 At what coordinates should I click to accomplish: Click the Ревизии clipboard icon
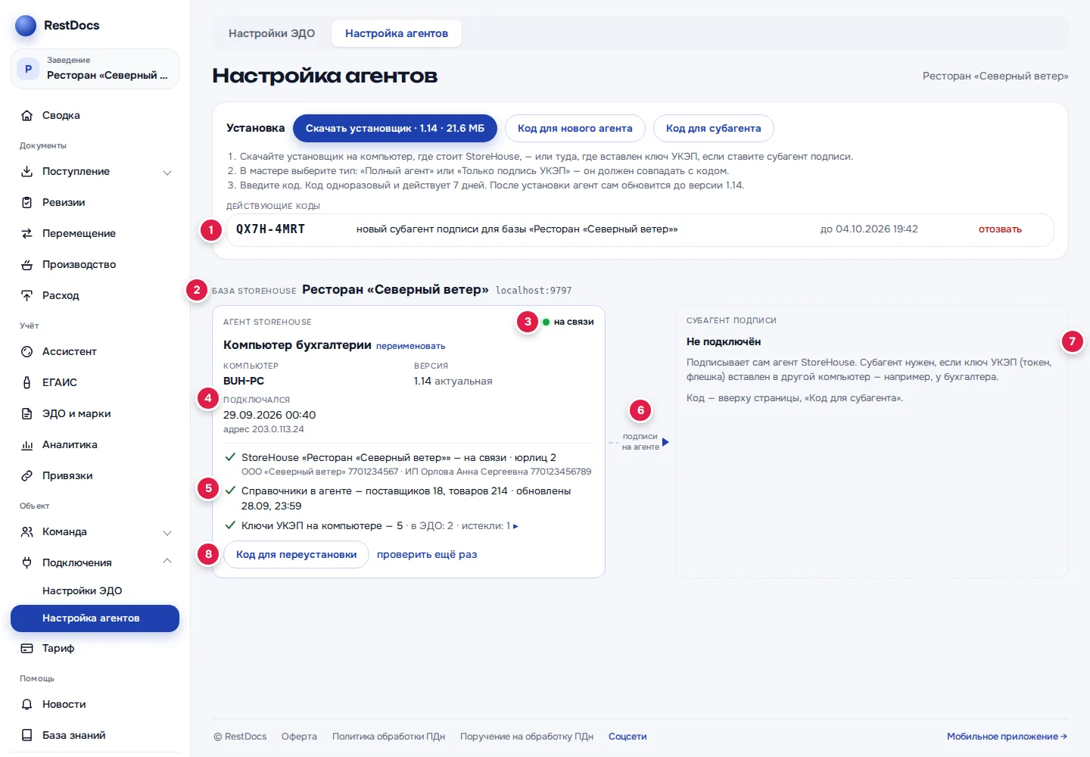27,203
